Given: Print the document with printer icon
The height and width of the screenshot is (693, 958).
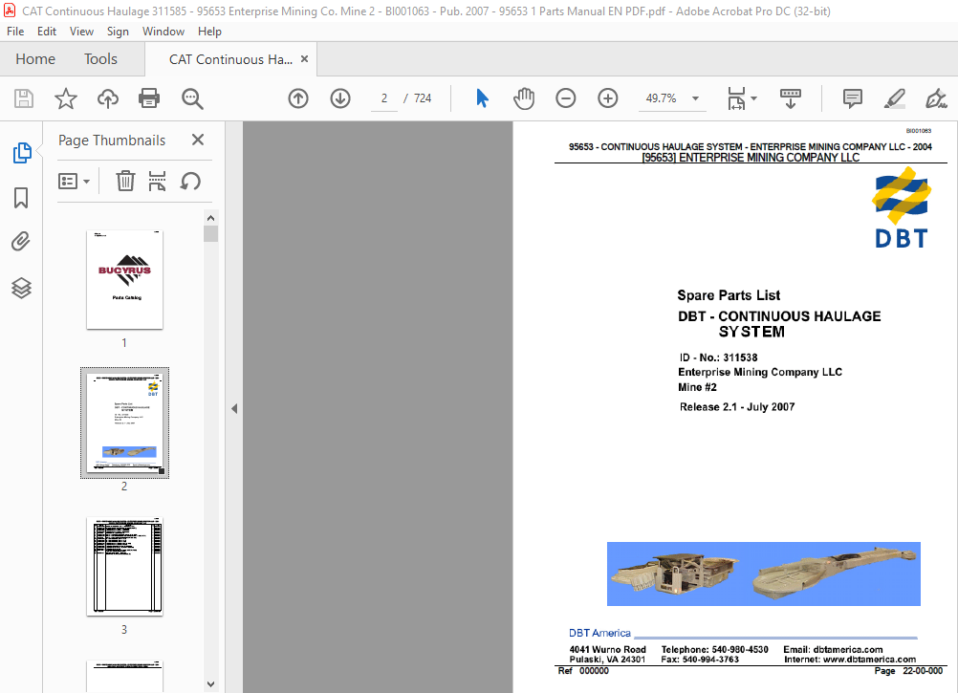Looking at the screenshot, I should 149,98.
